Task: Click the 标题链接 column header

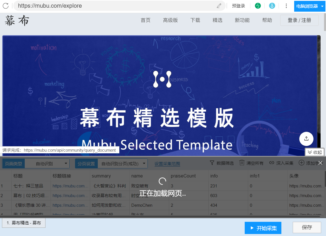Action: pos(70,176)
